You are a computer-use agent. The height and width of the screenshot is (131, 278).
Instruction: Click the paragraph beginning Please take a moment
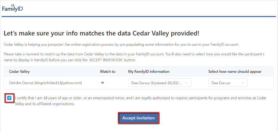[x=134, y=57]
